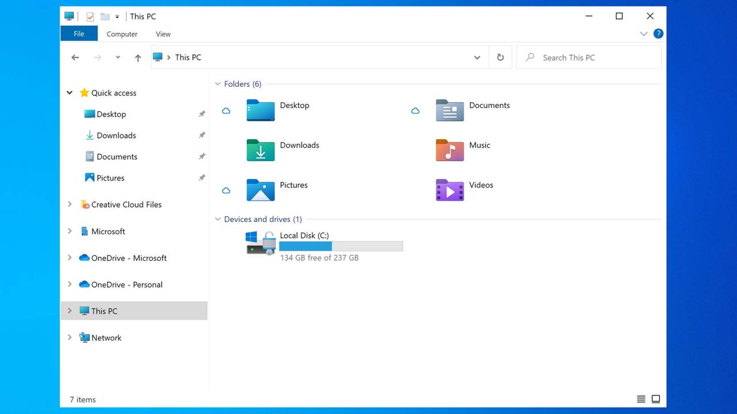Expand OneDrive - Microsoft in sidebar
The image size is (737, 414).
click(70, 258)
